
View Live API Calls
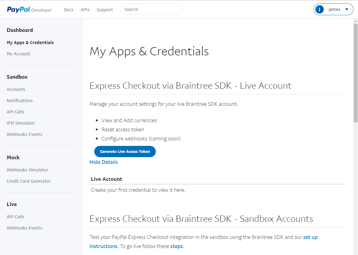click(15, 217)
